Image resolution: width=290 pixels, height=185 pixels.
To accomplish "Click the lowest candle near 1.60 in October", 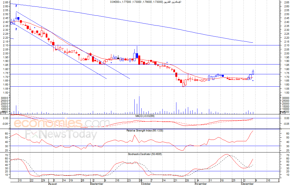I will [183, 84].
